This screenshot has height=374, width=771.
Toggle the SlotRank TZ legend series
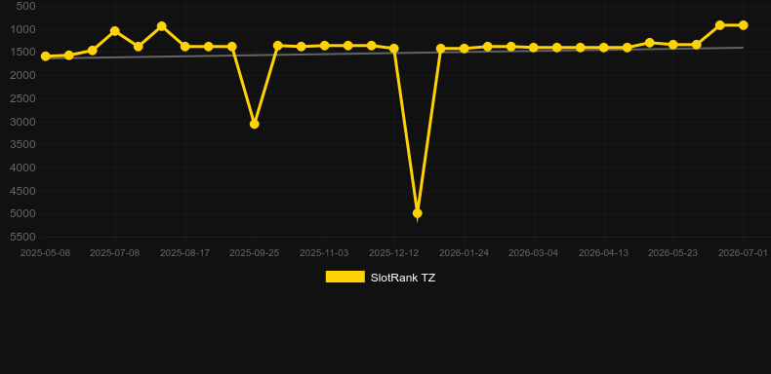[x=380, y=278]
